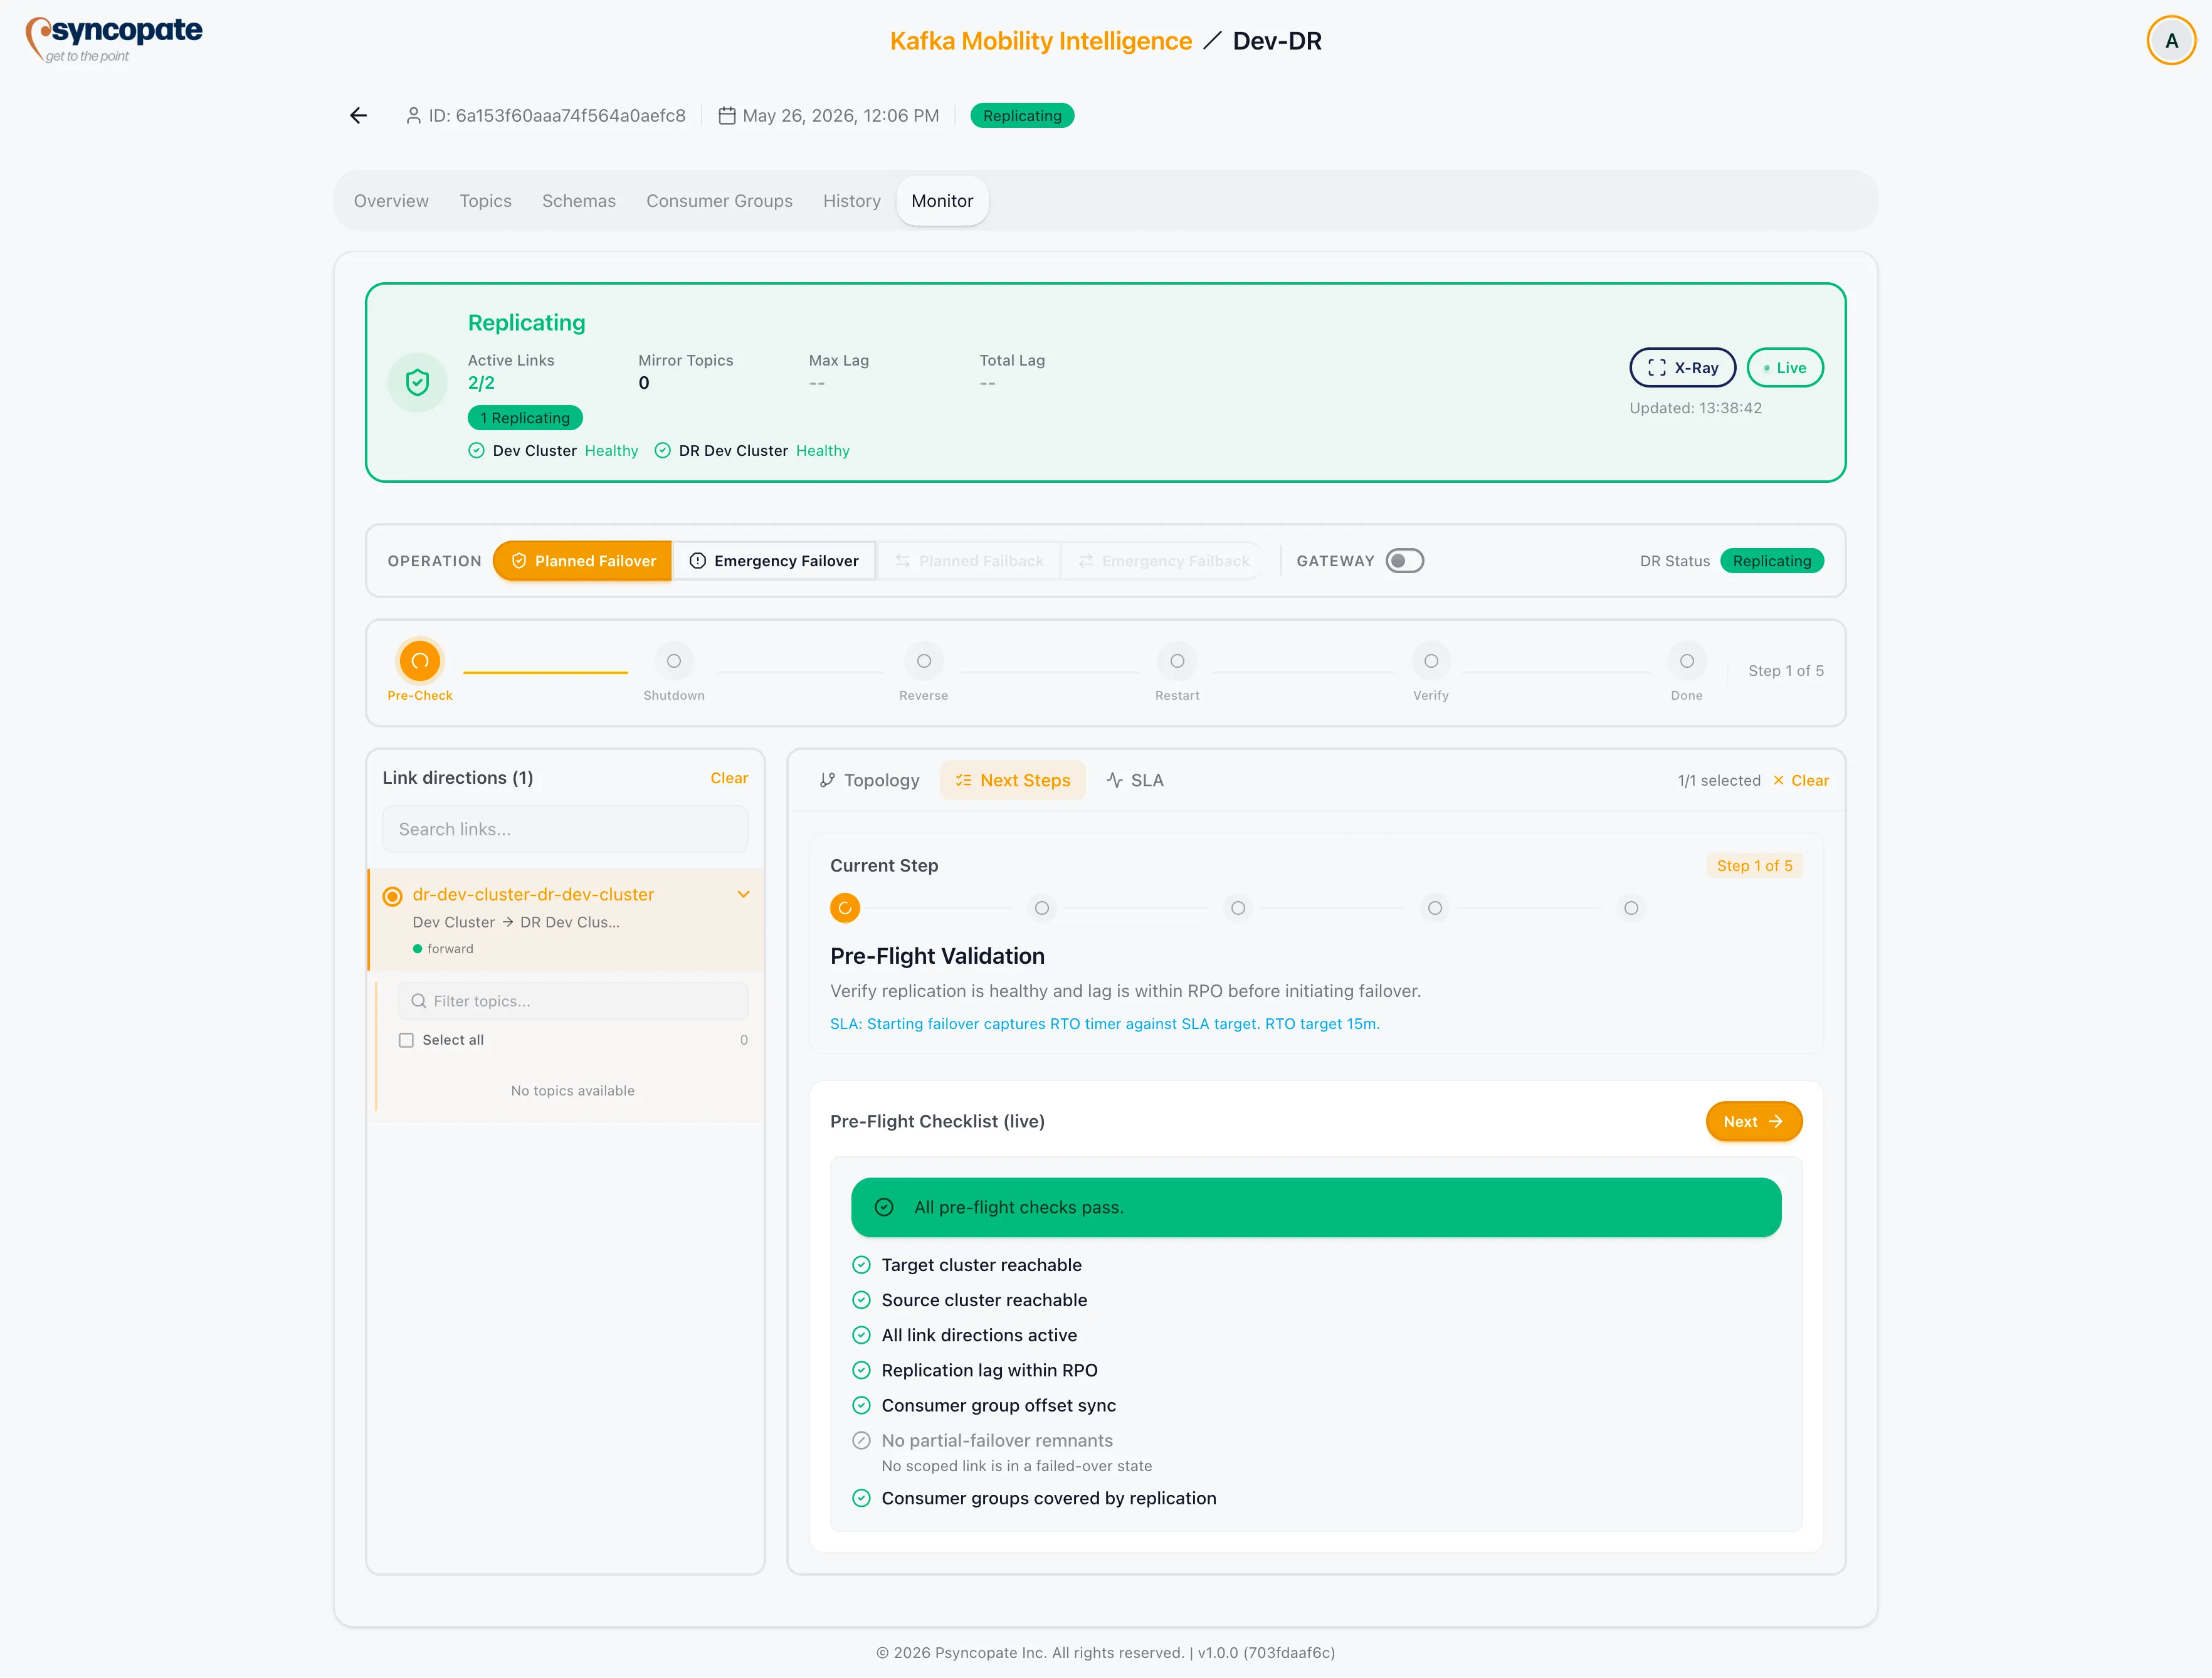2212x1678 pixels.
Task: Click the orange Step 1 of 5 badge
Action: tap(1754, 866)
